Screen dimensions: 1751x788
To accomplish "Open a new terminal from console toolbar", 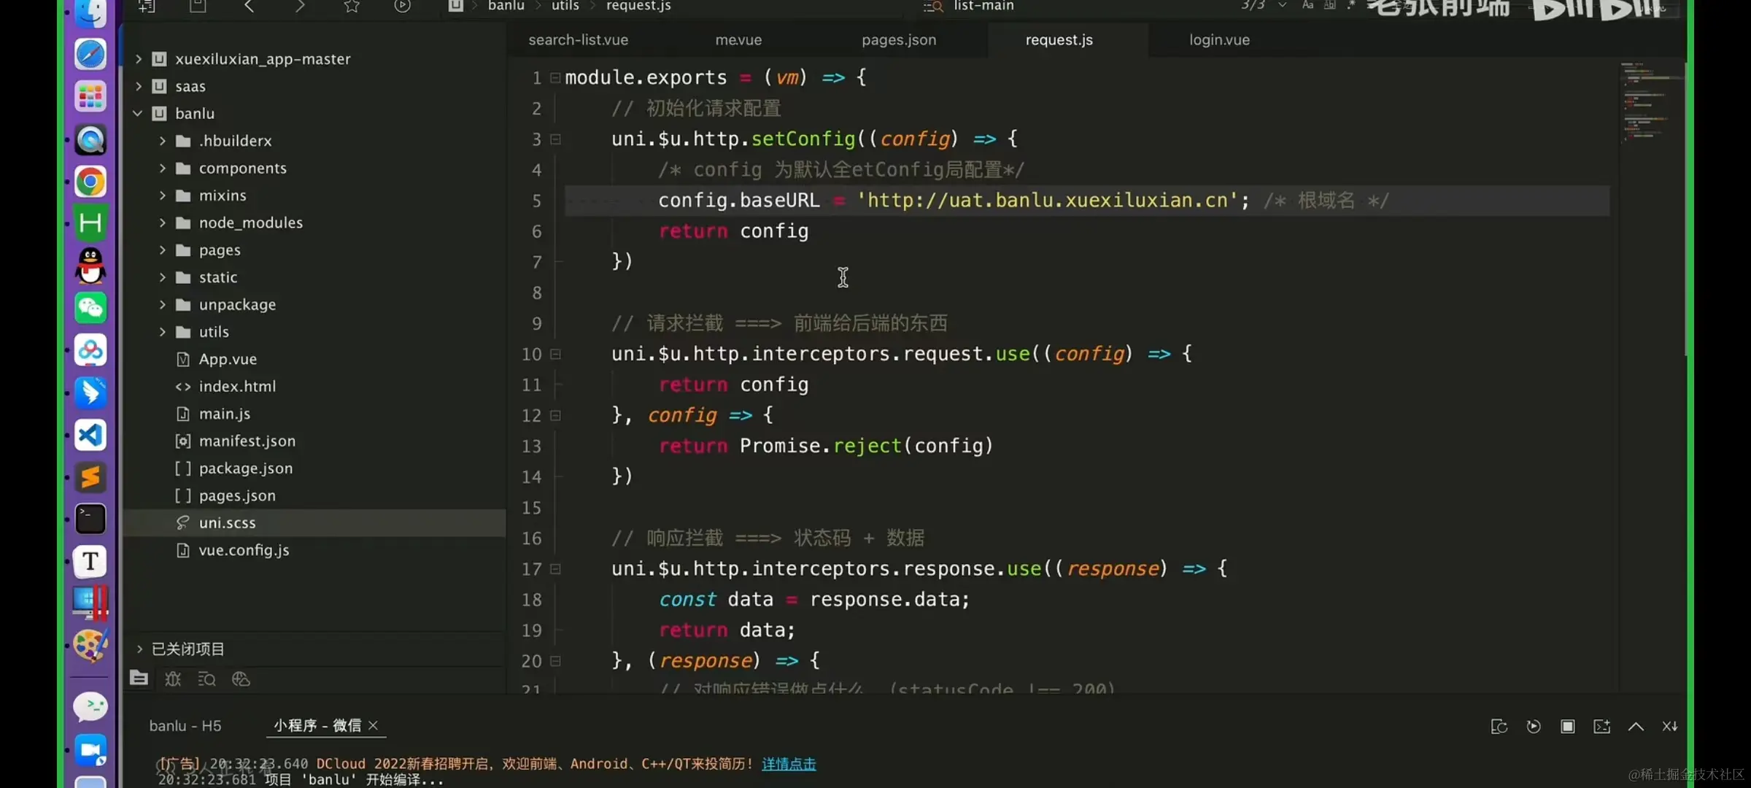I will point(1601,726).
